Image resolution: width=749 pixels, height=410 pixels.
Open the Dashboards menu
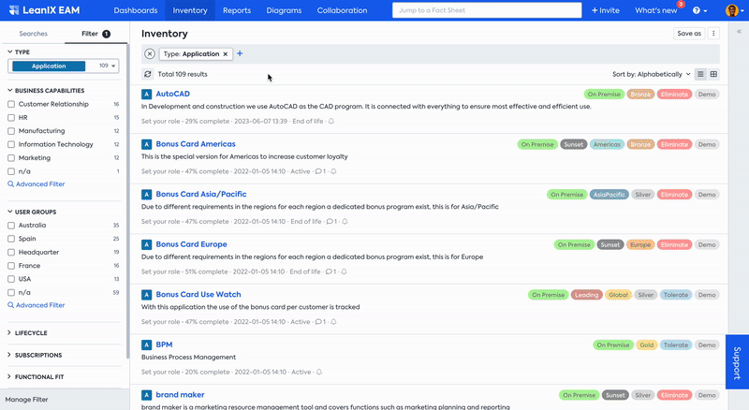(136, 10)
